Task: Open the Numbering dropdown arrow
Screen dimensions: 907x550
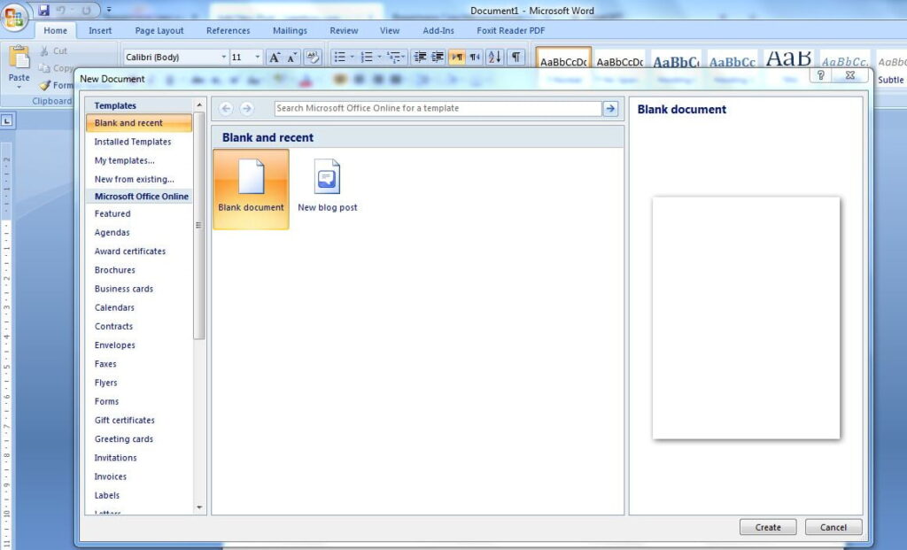Action: point(379,57)
